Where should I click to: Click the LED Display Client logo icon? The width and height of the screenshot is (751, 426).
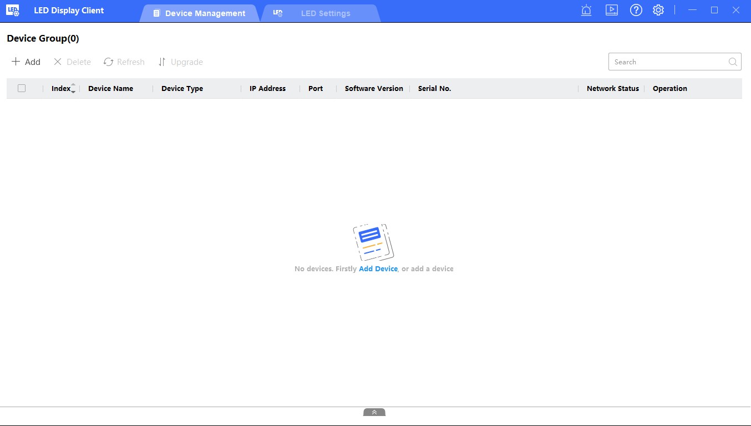point(13,11)
